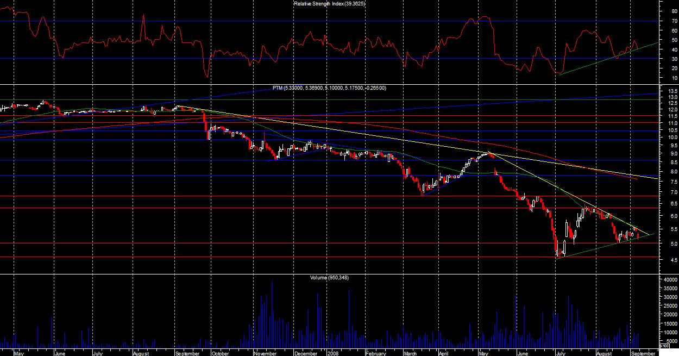Click the 2008 year label on date axis
Viewport: 679px width, 356px height.
pyautogui.click(x=333, y=353)
